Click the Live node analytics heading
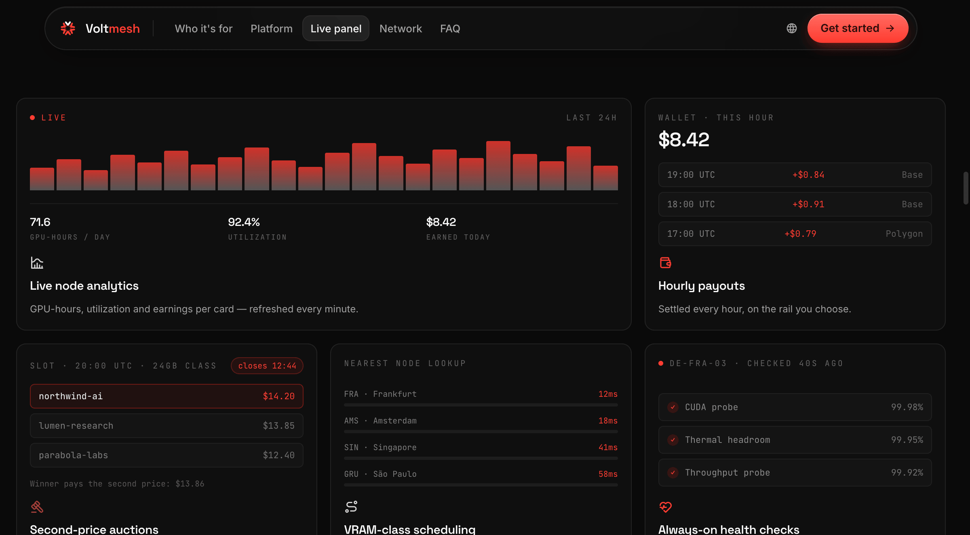970x535 pixels. click(x=84, y=286)
